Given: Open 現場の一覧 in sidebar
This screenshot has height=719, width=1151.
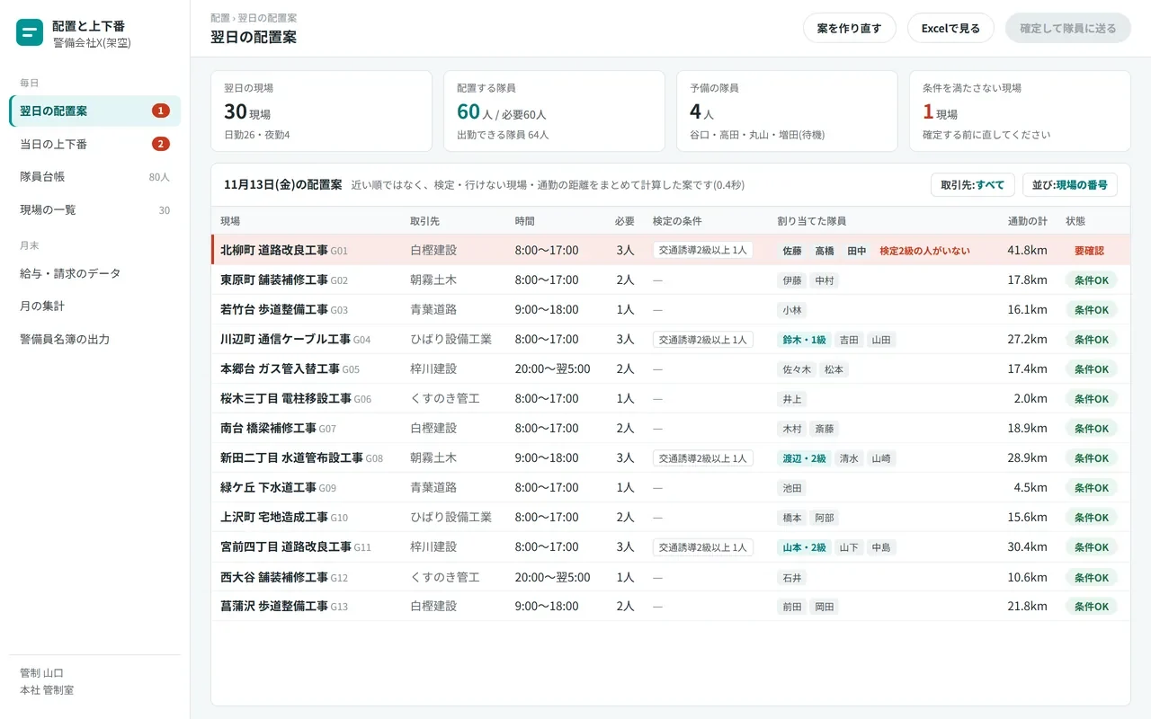Looking at the screenshot, I should click(95, 209).
